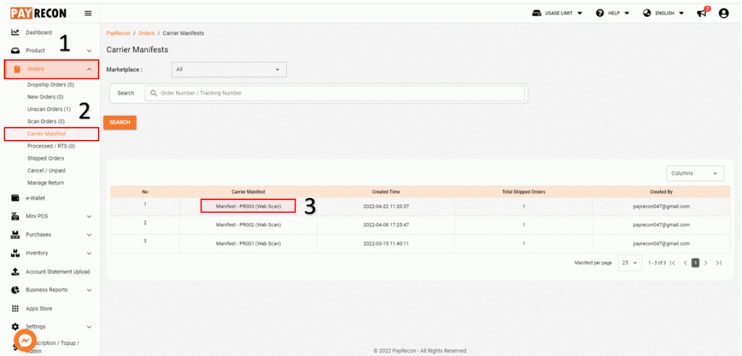
Task: Open Scan Orders submenu item
Action: (x=46, y=122)
